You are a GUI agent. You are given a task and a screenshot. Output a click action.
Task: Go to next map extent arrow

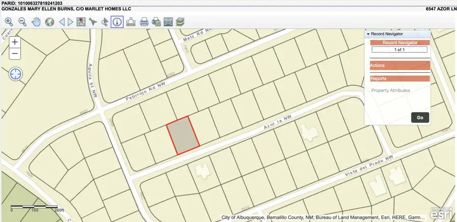[x=70, y=21]
